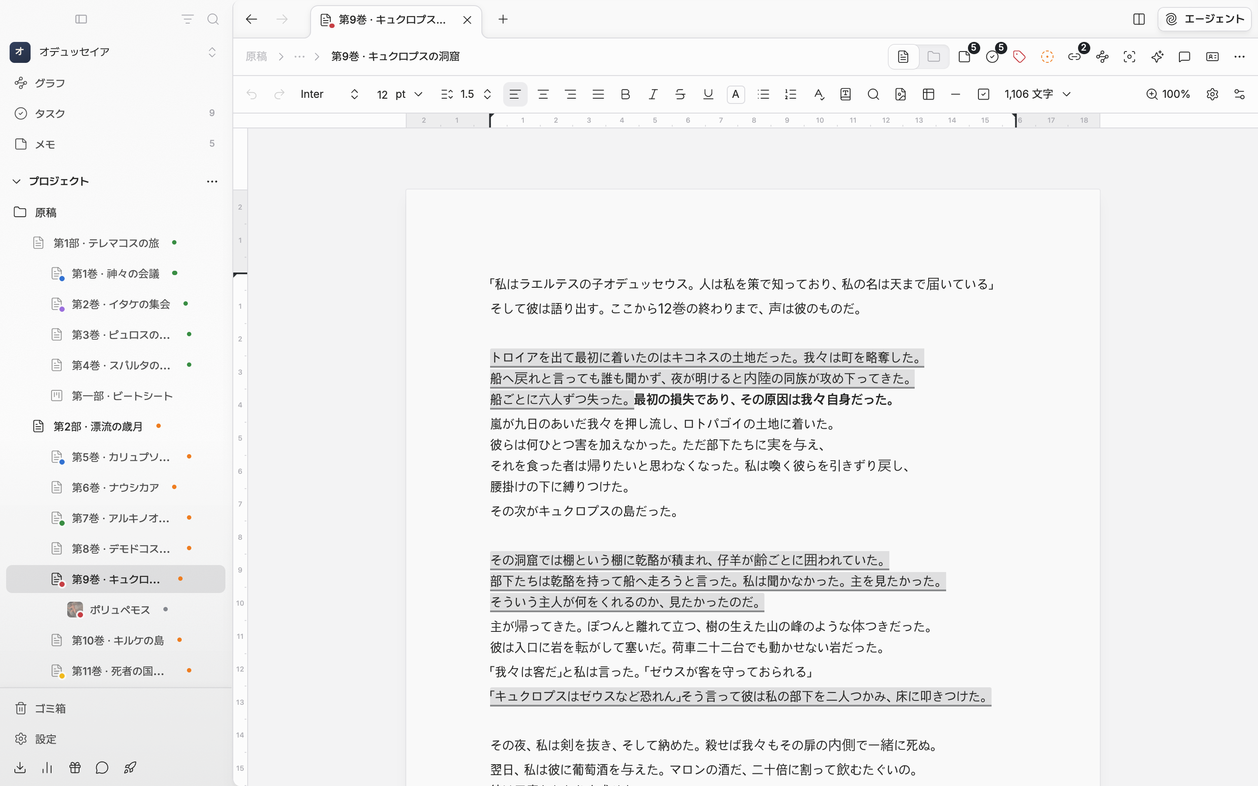The height and width of the screenshot is (786, 1258).
Task: Open the text color A swatch
Action: pos(736,94)
